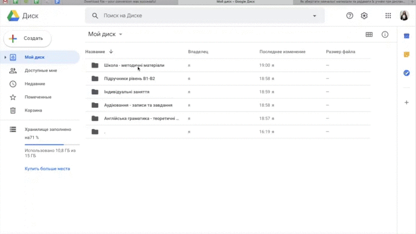
Task: Click folder icon of Підручники row
Action: pos(95,78)
